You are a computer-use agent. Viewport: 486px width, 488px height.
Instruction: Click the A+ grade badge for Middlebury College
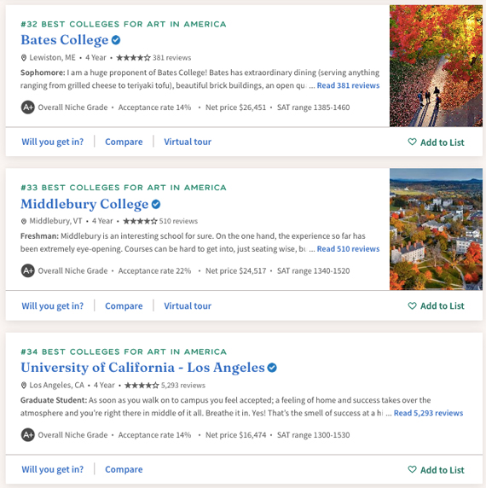[x=27, y=270]
